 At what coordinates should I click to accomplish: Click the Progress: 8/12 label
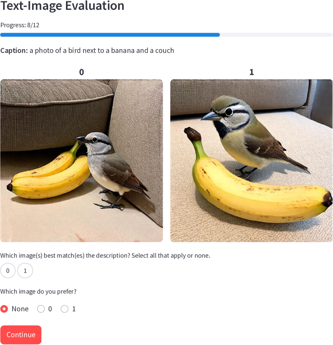coord(20,25)
